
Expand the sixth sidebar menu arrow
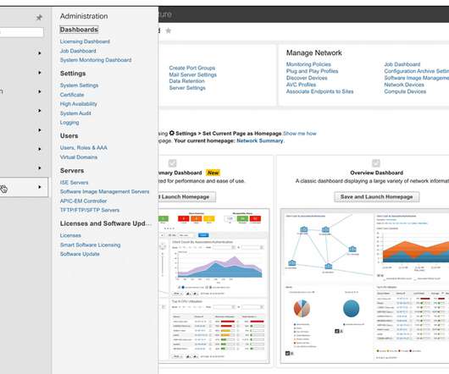[40, 149]
